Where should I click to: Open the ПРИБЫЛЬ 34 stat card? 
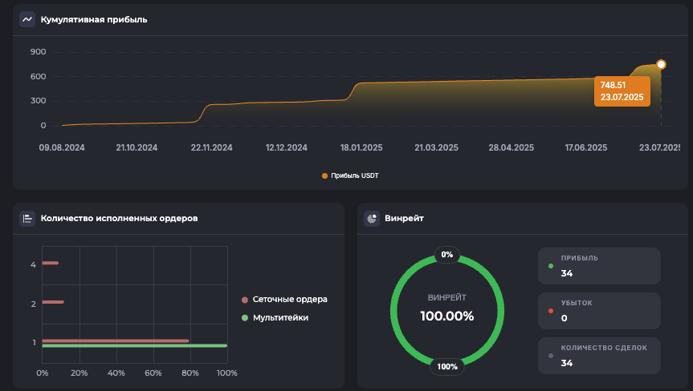coord(599,266)
